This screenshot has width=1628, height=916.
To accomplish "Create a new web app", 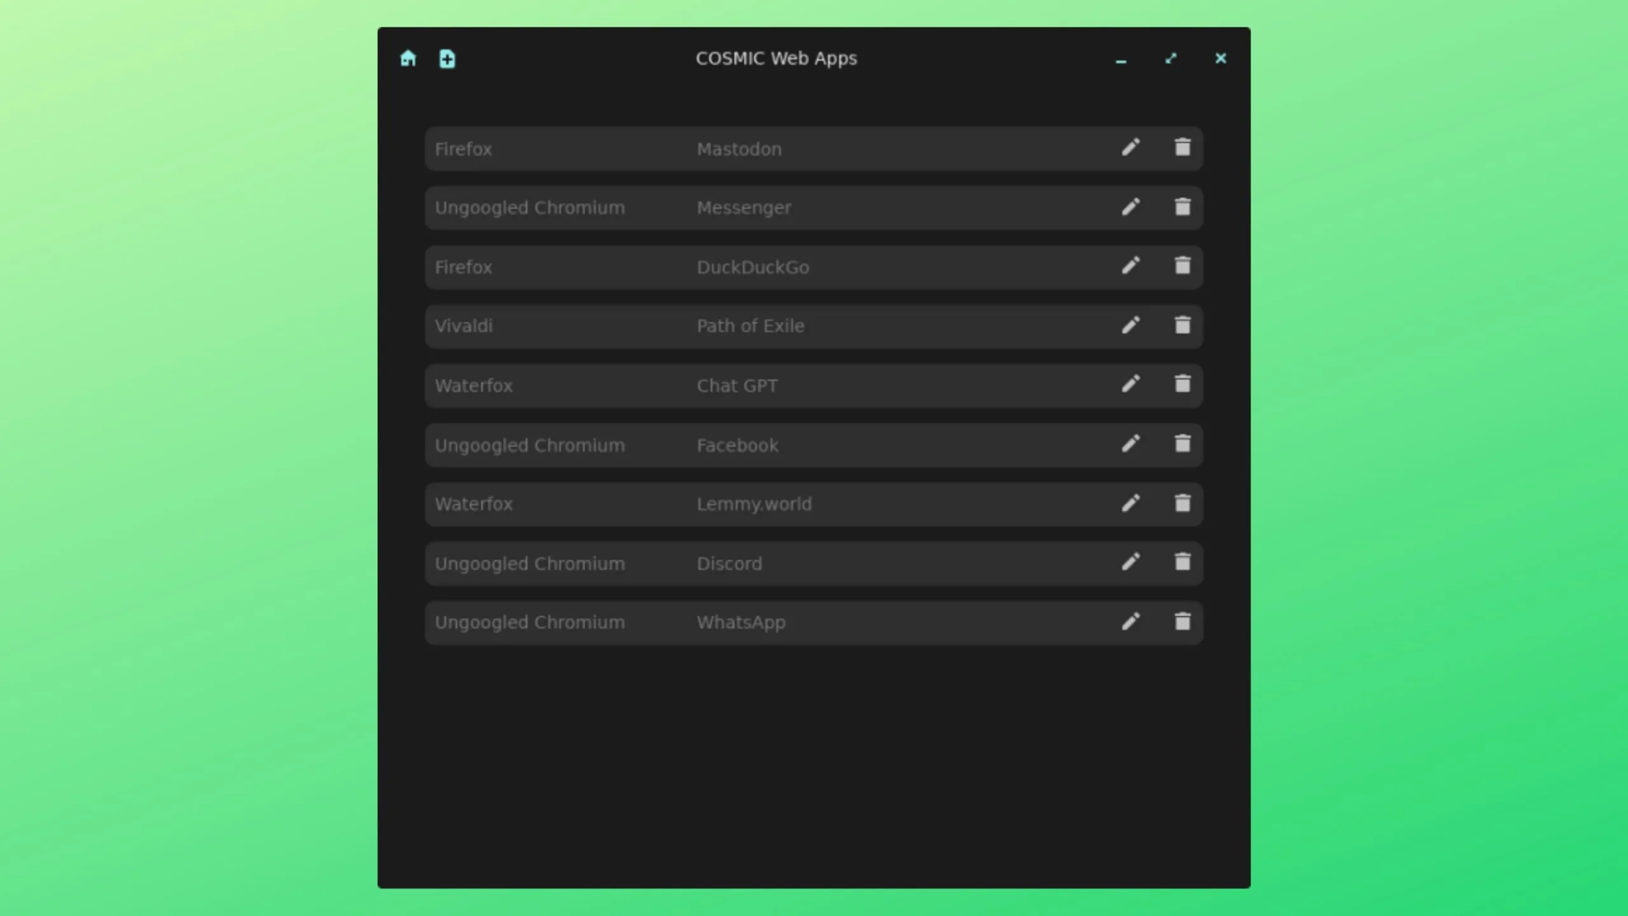I will tap(447, 59).
